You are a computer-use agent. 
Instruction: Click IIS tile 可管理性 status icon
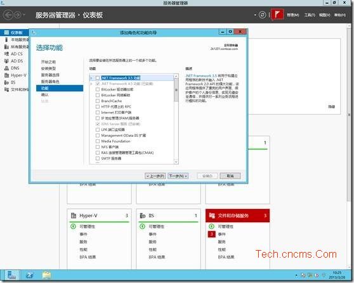(x=142, y=226)
